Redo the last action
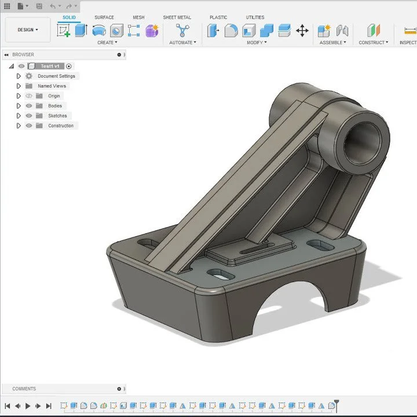 (69, 6)
